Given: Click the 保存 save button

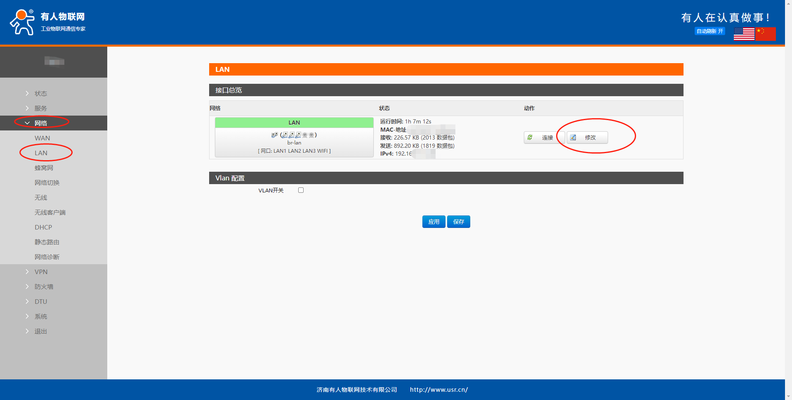Looking at the screenshot, I should tap(459, 222).
